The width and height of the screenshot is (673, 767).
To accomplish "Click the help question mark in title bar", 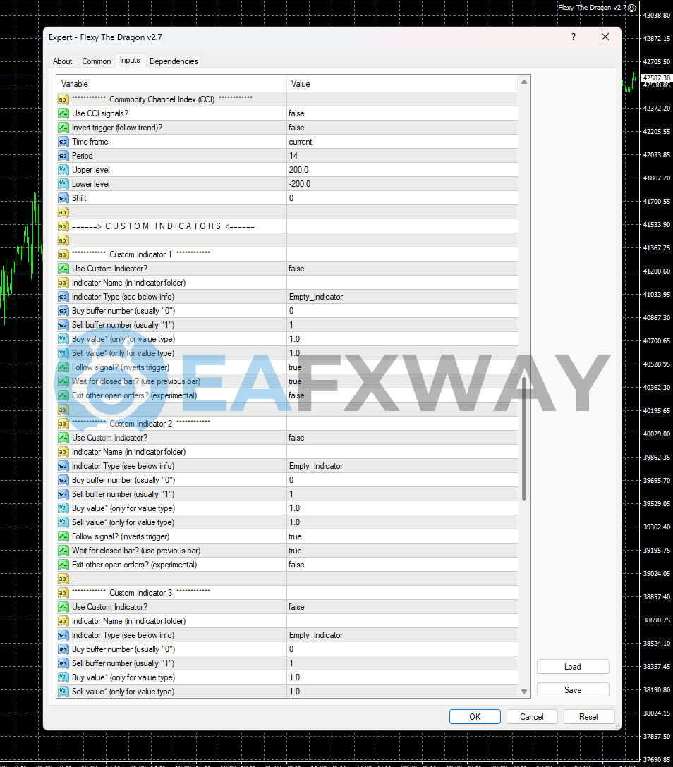I will click(573, 37).
